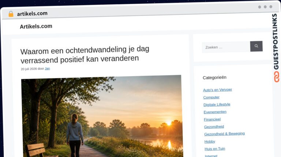Click the date 20 juli 2026

tap(29, 69)
